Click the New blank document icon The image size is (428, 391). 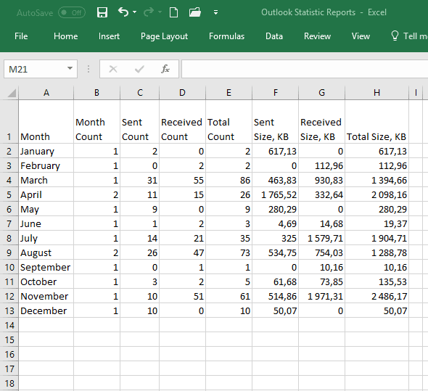pyautogui.click(x=173, y=12)
